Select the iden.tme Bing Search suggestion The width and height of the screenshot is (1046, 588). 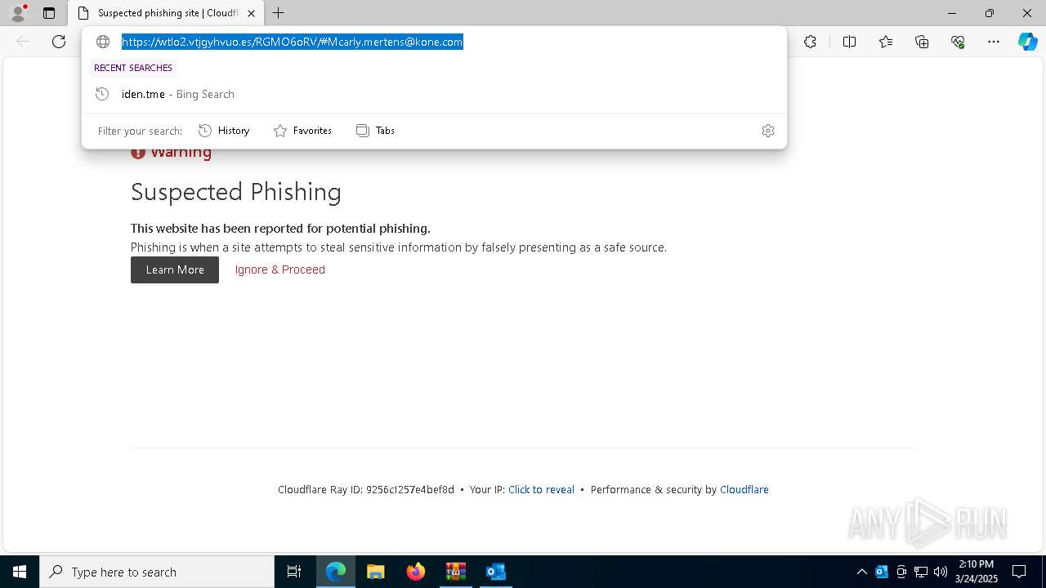click(x=434, y=94)
